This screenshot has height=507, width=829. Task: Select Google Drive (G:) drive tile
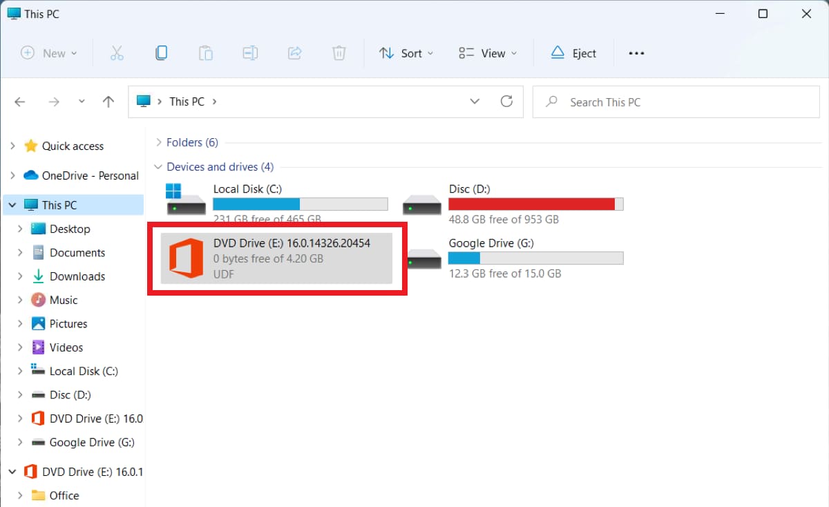(x=515, y=258)
